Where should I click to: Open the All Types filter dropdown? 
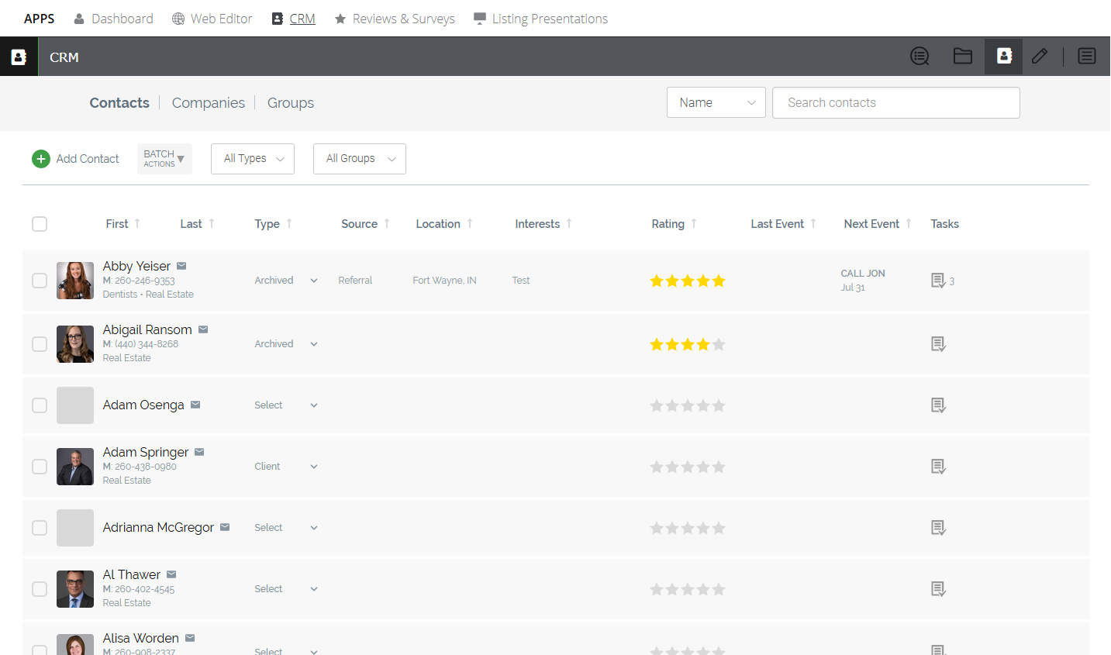click(253, 159)
